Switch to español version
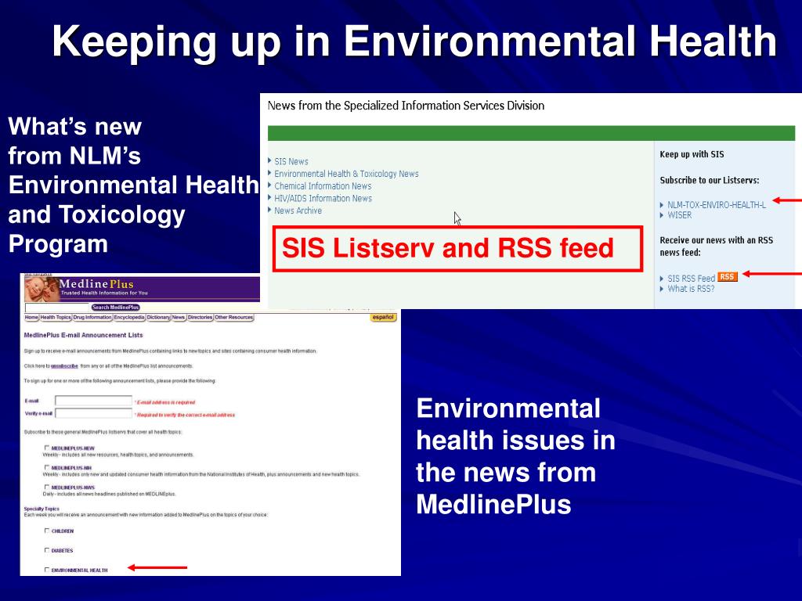This screenshot has width=802, height=601. 383,318
